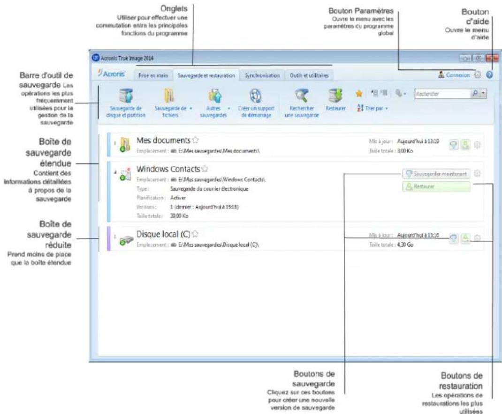Click the back up now icon for Mes documents
The image size is (502, 414).
(453, 145)
